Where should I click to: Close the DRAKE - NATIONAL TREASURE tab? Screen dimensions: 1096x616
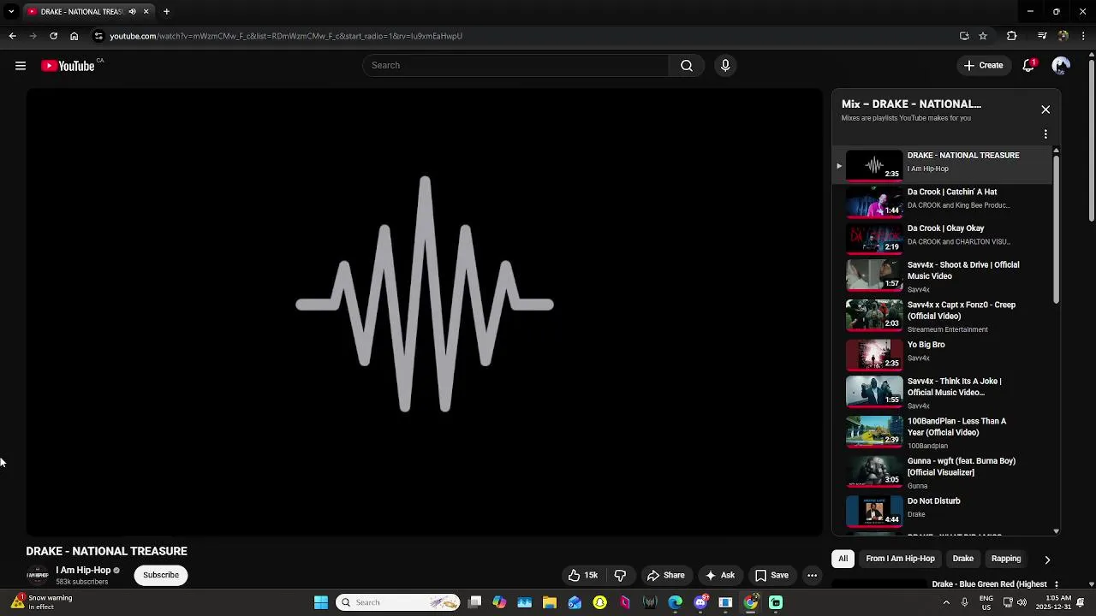(x=146, y=12)
